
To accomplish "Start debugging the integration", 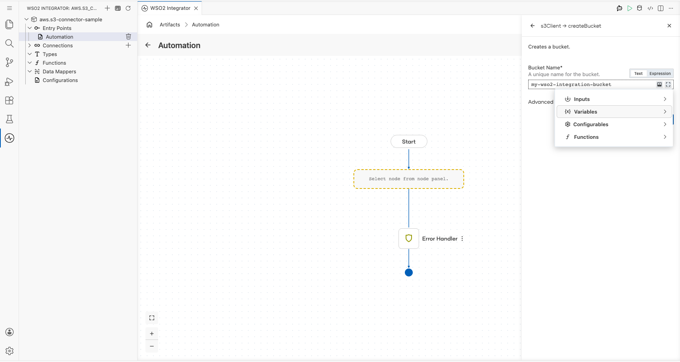I will coord(640,8).
